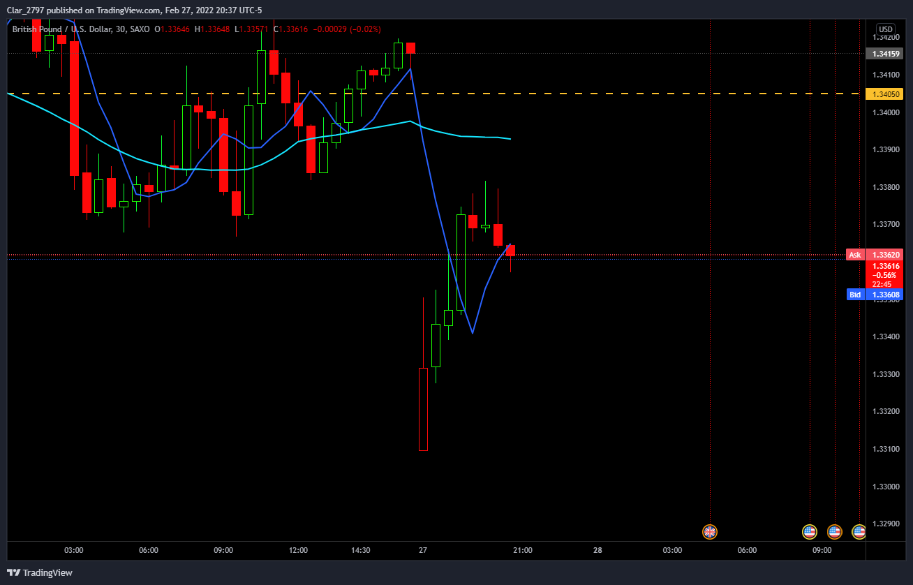Click the TradingView logo at bottom left
This screenshot has height=585, width=913.
(39, 572)
